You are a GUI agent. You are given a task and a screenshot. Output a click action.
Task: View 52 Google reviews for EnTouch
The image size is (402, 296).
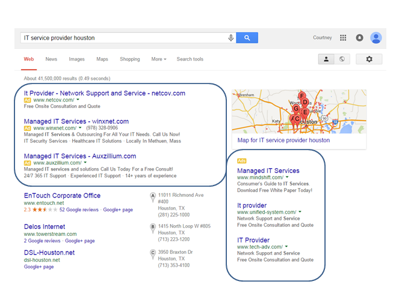point(79,210)
